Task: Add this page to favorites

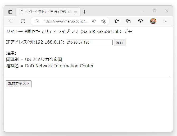Action: point(103,21)
